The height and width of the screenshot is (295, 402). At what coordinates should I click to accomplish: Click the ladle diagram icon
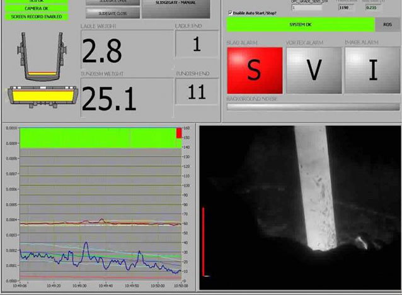pyautogui.click(x=42, y=56)
